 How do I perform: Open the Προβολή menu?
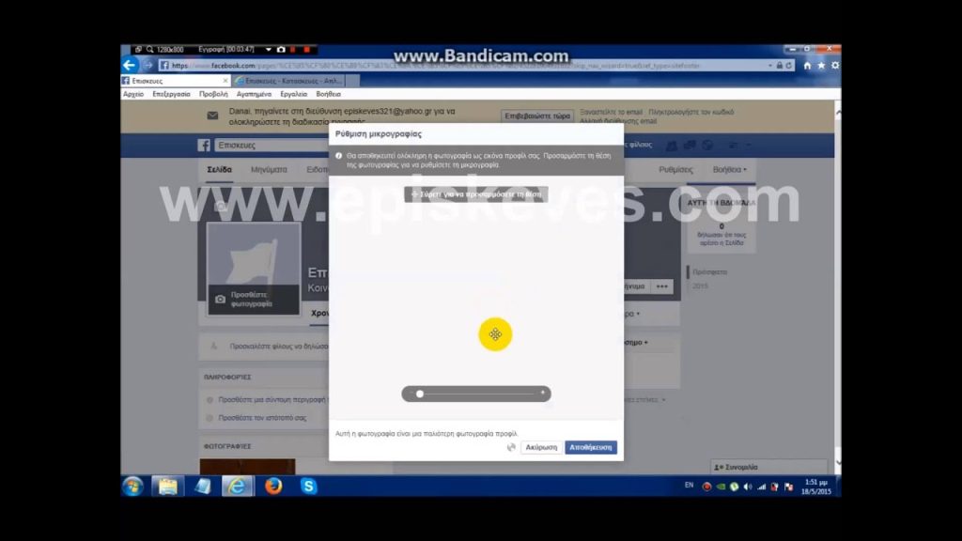(213, 95)
